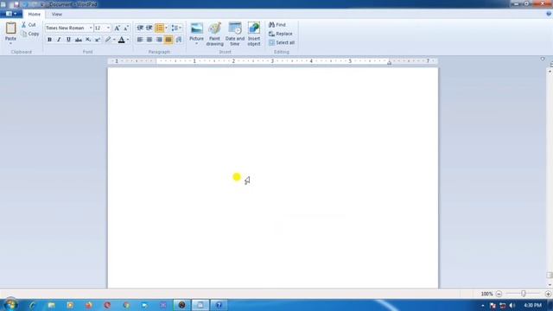Toggle bold formatting

pyautogui.click(x=49, y=40)
